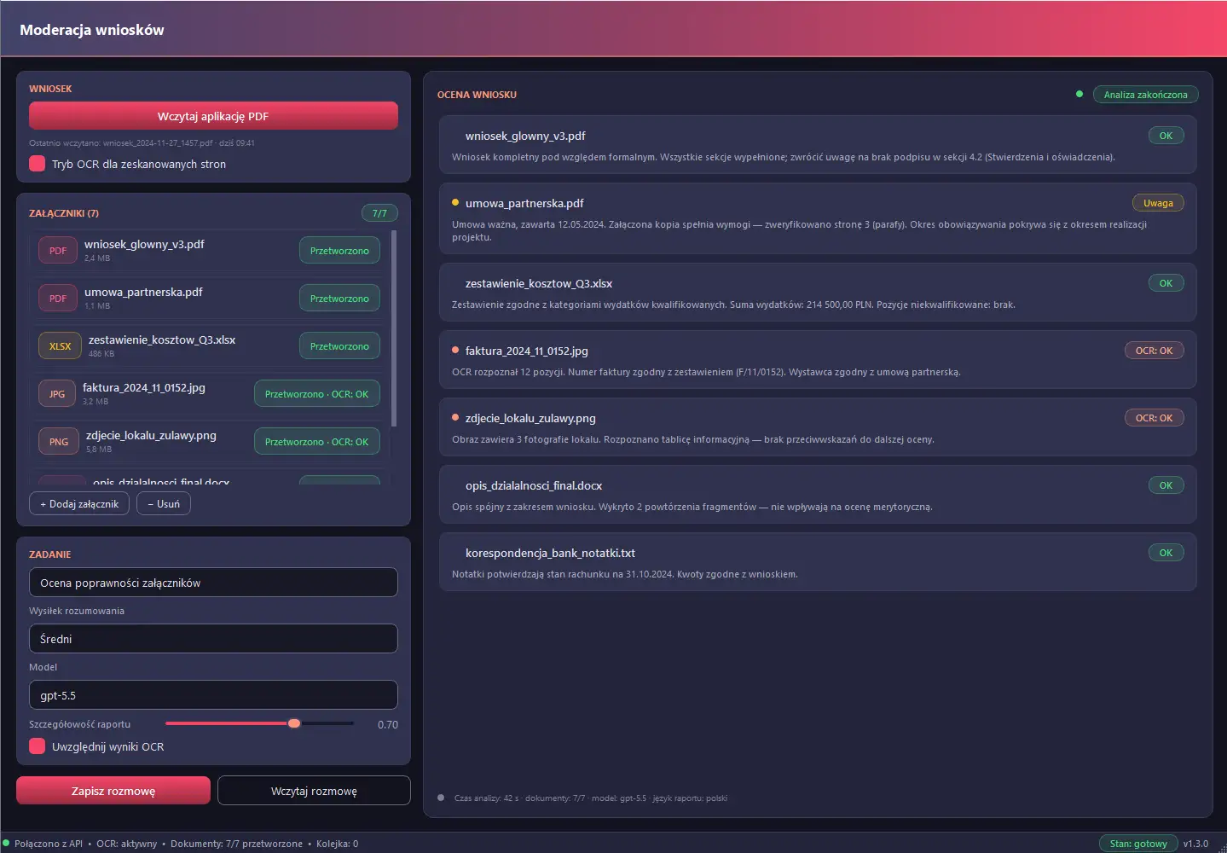Click the orange dot next to faktura_2024_11_0152.jpg result
The image size is (1227, 853).
click(x=455, y=350)
